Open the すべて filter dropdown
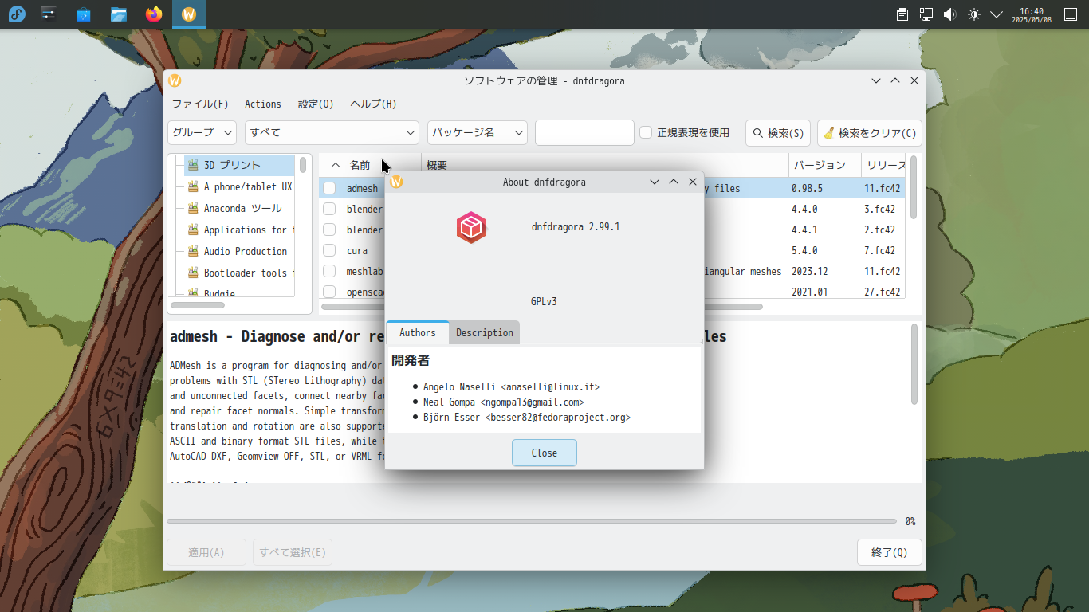This screenshot has width=1089, height=612. tap(332, 132)
